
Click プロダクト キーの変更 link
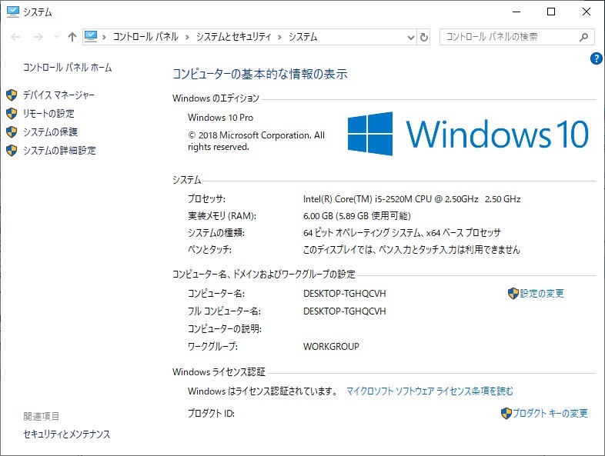coord(550,413)
